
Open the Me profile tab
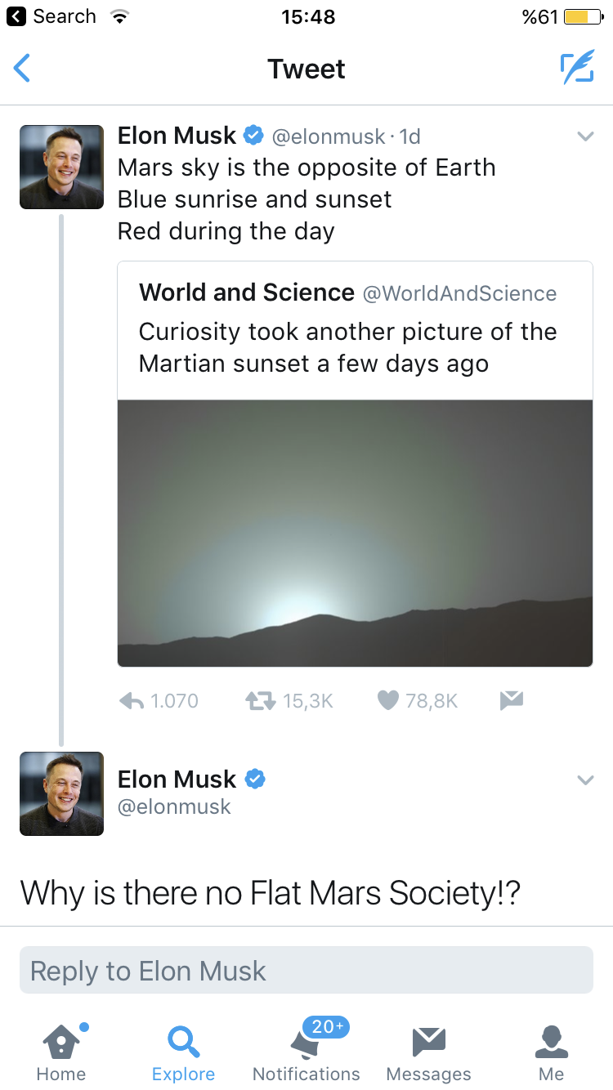click(x=551, y=1052)
